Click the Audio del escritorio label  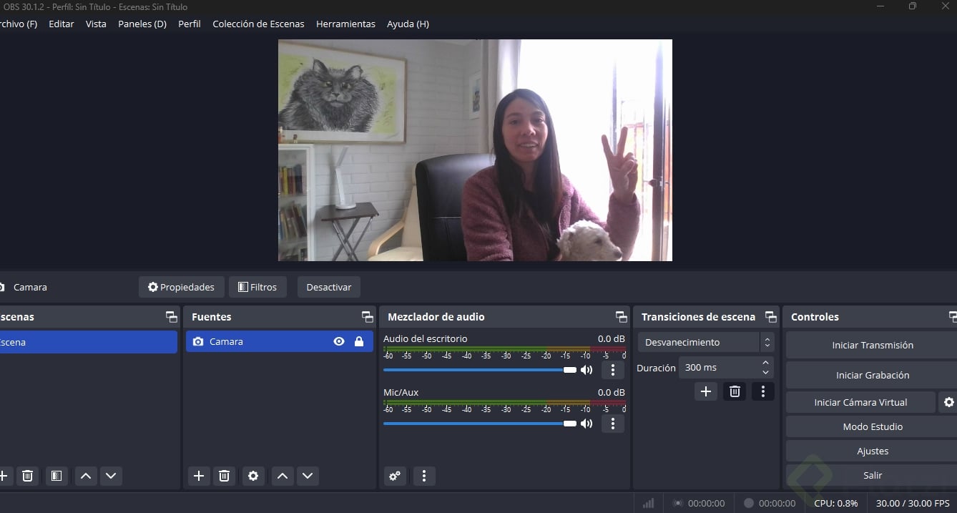pos(425,338)
